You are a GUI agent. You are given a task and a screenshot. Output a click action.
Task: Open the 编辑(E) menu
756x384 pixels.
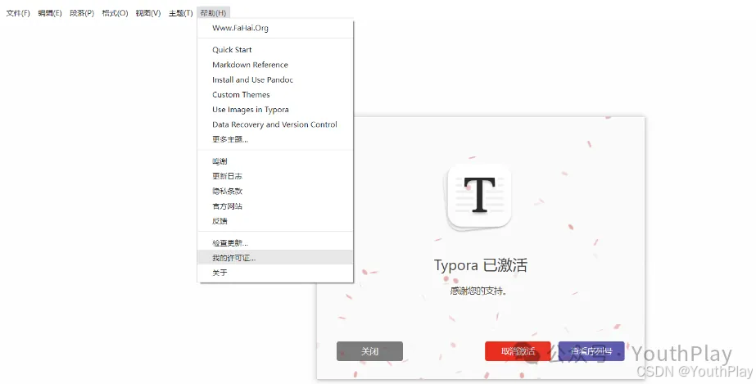pyautogui.click(x=50, y=13)
